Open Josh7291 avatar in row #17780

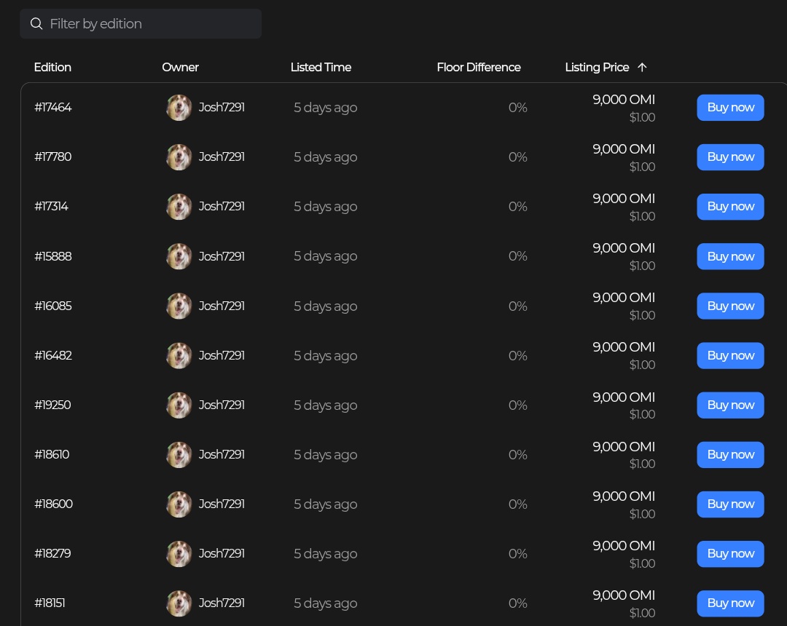(179, 157)
